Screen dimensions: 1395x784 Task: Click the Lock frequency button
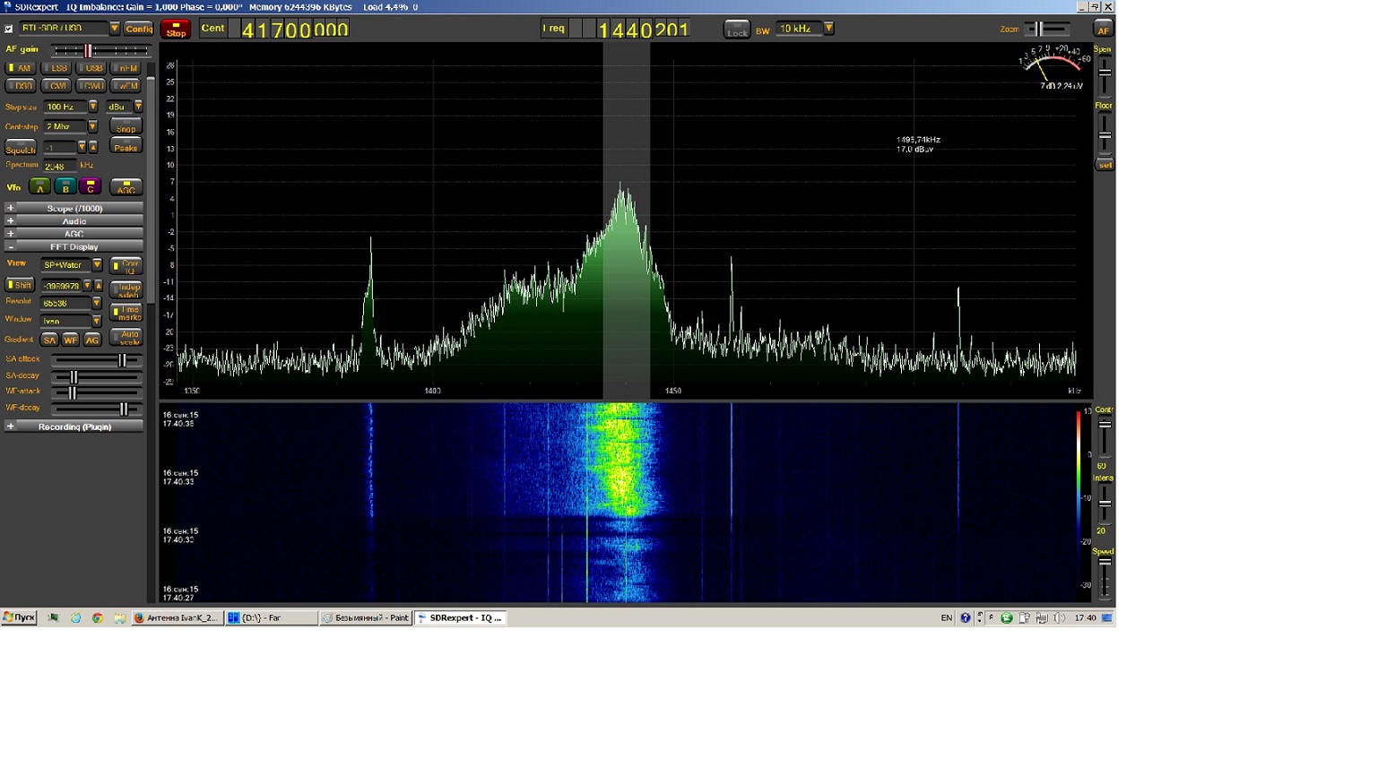click(737, 30)
